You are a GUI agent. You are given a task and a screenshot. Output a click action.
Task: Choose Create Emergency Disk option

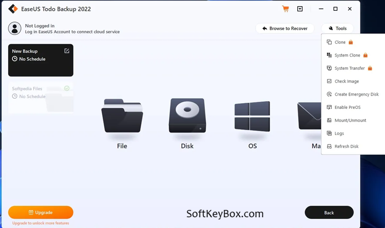point(353,94)
